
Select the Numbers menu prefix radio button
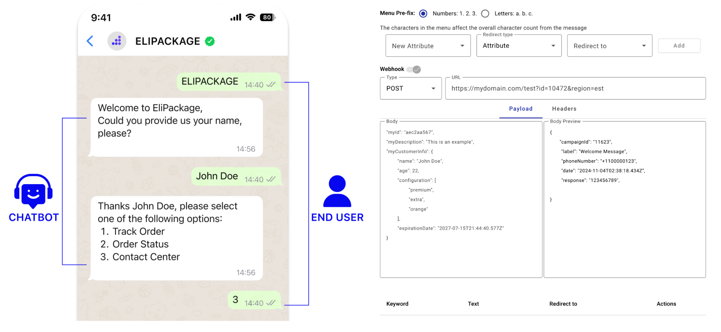423,13
